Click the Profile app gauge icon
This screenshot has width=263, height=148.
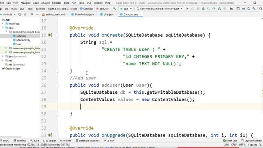point(214,9)
